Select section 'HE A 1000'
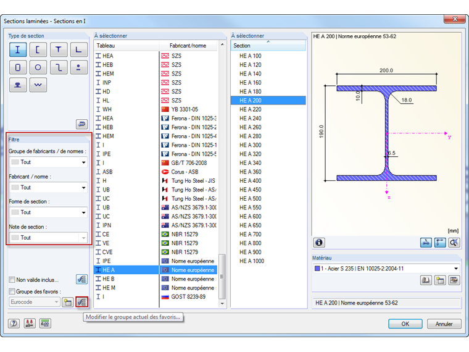This screenshot has height=352, width=469. pyautogui.click(x=268, y=261)
